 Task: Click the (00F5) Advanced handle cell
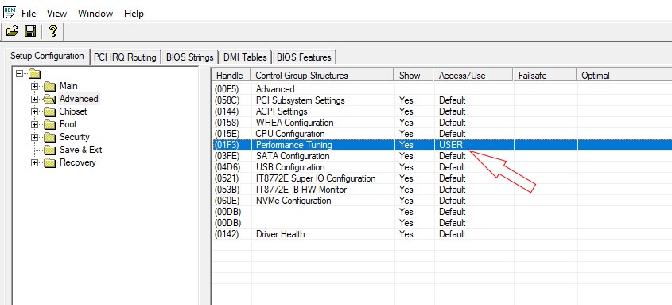(x=227, y=89)
